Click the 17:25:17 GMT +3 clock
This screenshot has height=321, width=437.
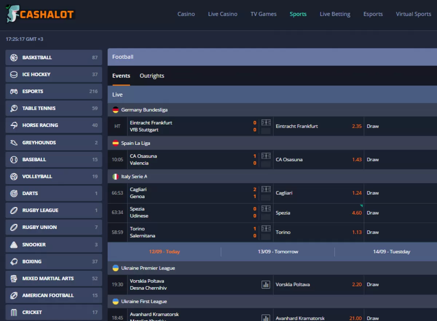pos(24,39)
